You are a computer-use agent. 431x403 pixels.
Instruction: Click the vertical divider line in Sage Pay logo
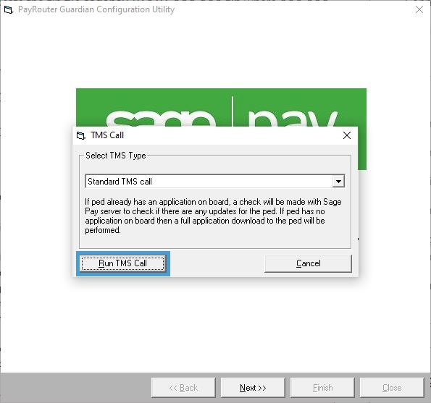click(233, 111)
